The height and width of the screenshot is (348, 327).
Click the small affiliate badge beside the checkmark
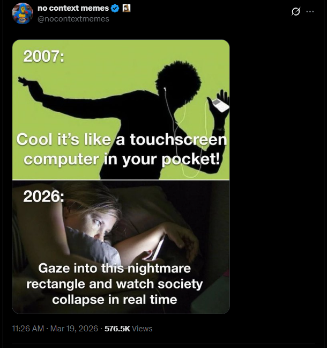coord(127,9)
